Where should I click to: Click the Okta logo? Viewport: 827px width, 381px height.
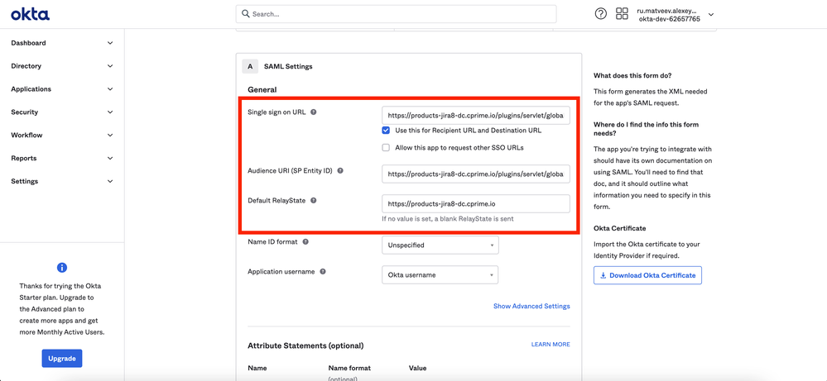[30, 14]
